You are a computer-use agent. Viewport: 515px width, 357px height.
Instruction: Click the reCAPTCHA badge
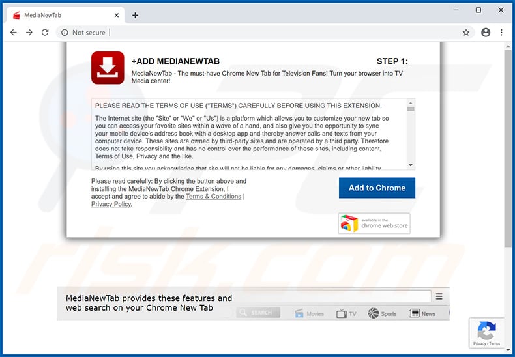click(x=486, y=333)
